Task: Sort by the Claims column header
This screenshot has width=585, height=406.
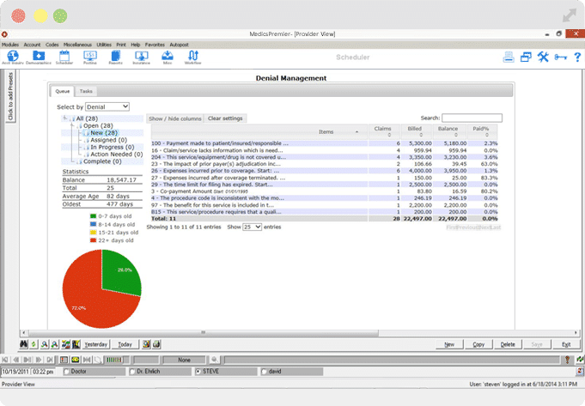Action: (384, 132)
